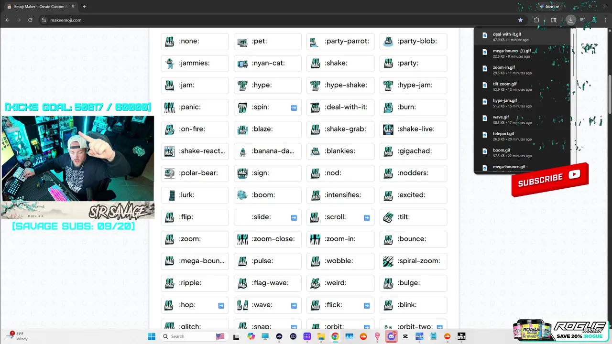
Task: Click the arrow badge on :slide:
Action: pos(294,218)
